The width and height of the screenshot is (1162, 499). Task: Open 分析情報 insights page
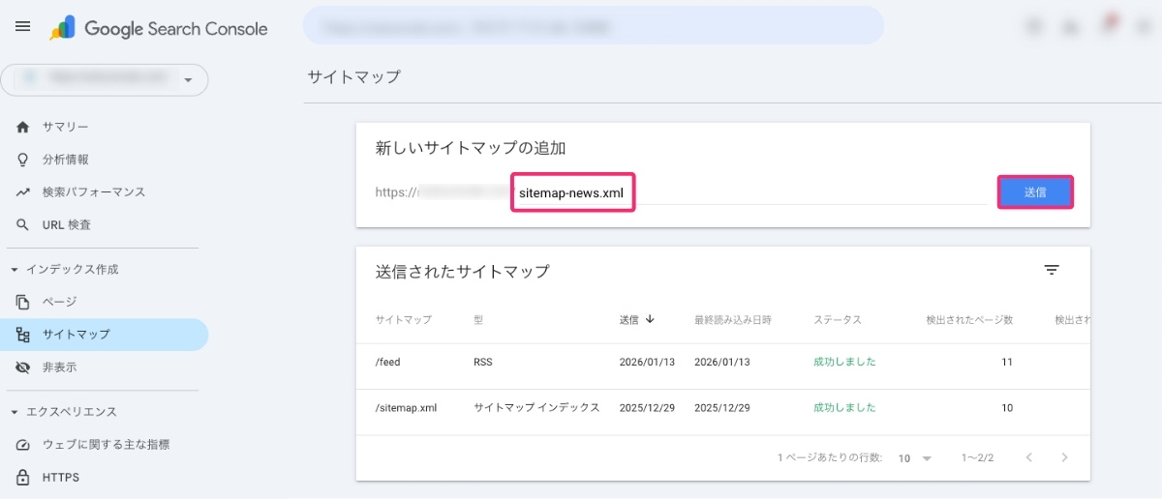[66, 160]
